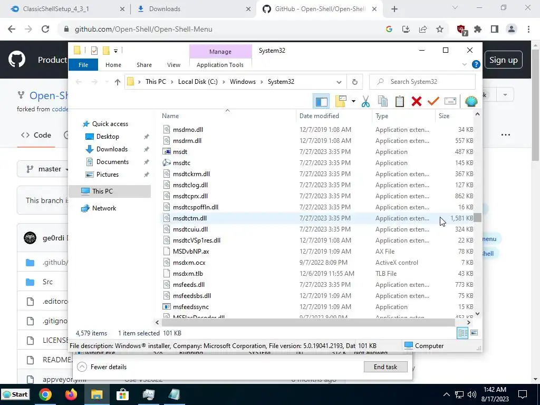Click the Up one level arrow

point(118,82)
